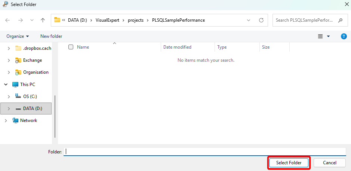Refresh the current folder view
Image resolution: width=351 pixels, height=171 pixels.
(x=261, y=20)
